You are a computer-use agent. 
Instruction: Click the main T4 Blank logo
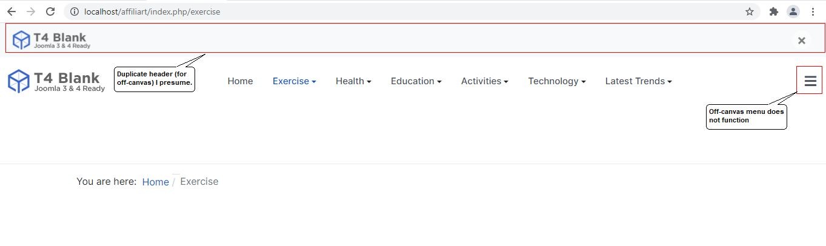56,81
